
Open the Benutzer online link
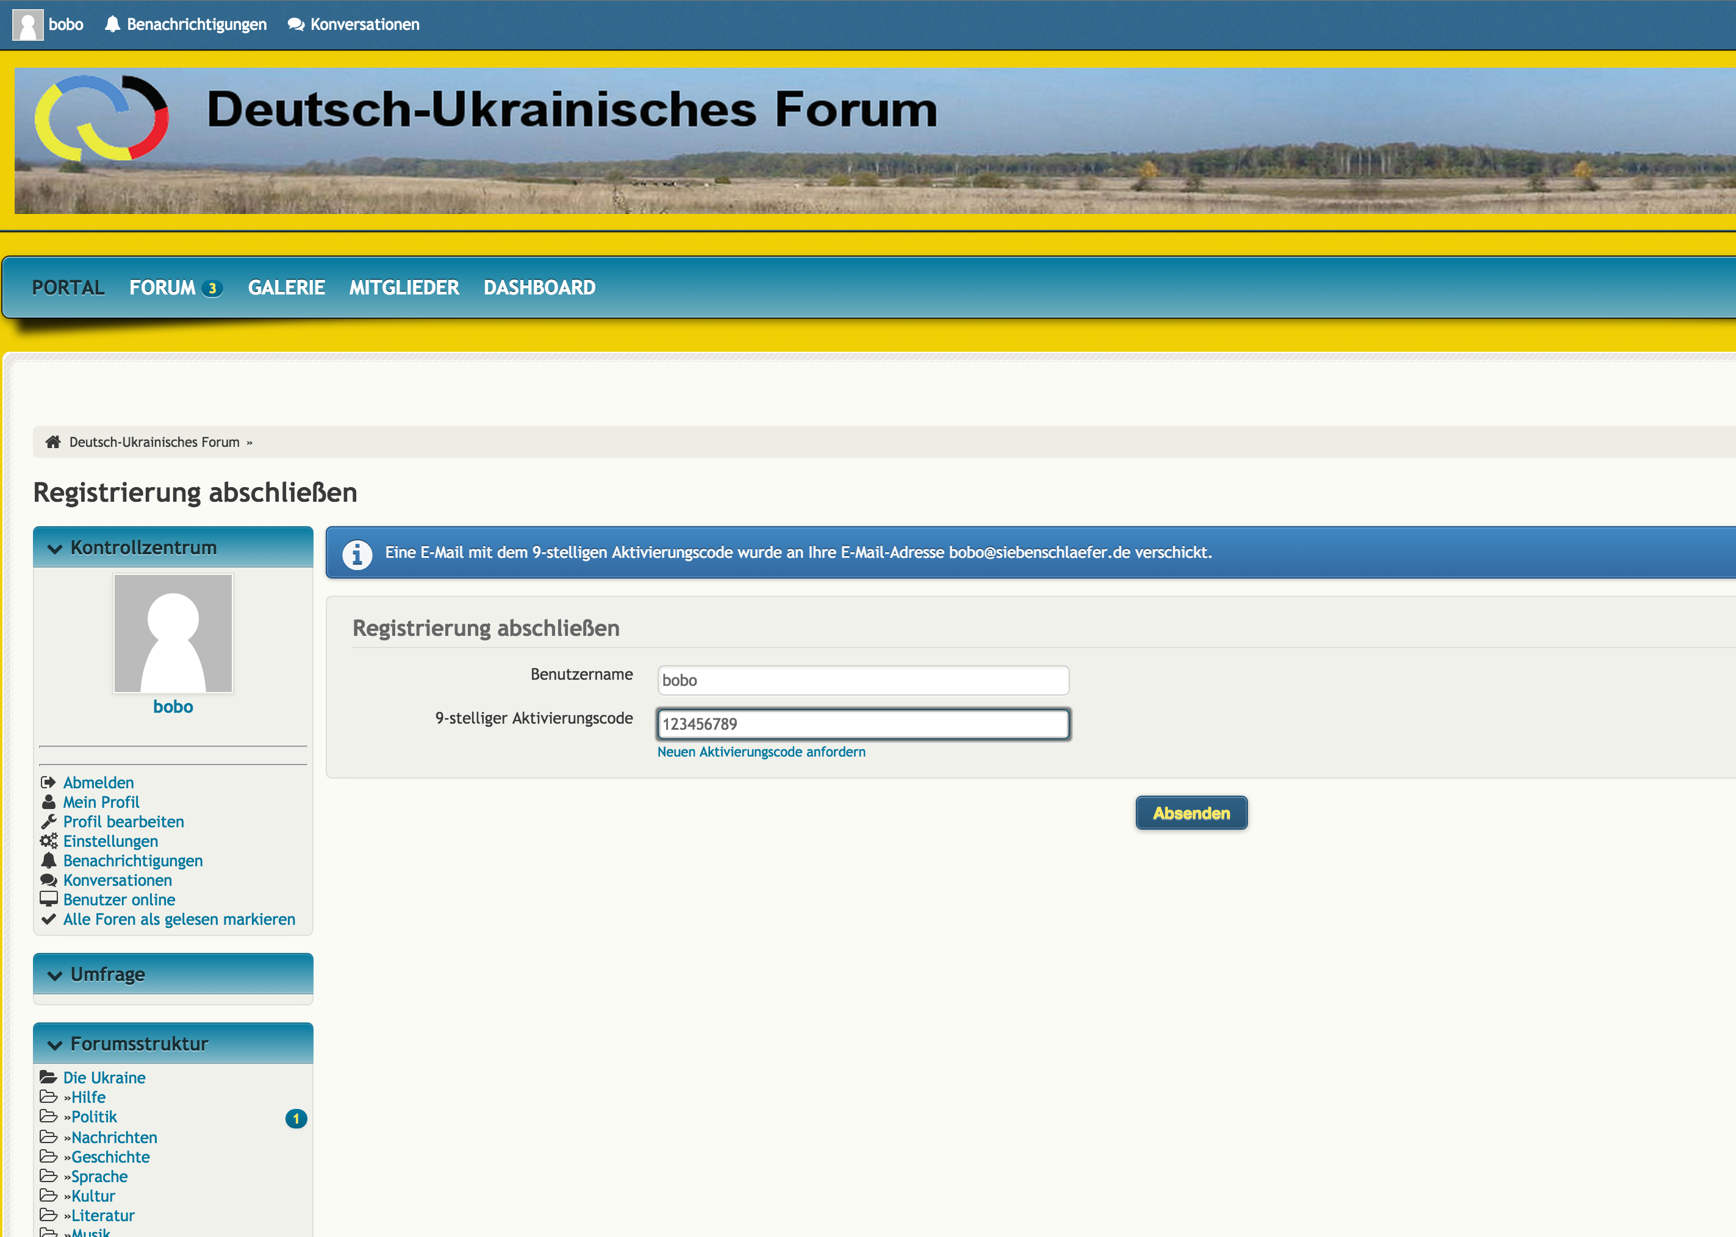[119, 900]
